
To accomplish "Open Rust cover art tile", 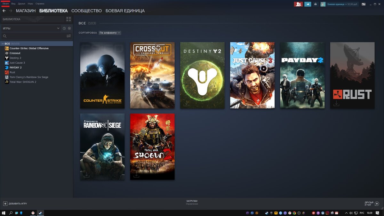I will [352, 75].
